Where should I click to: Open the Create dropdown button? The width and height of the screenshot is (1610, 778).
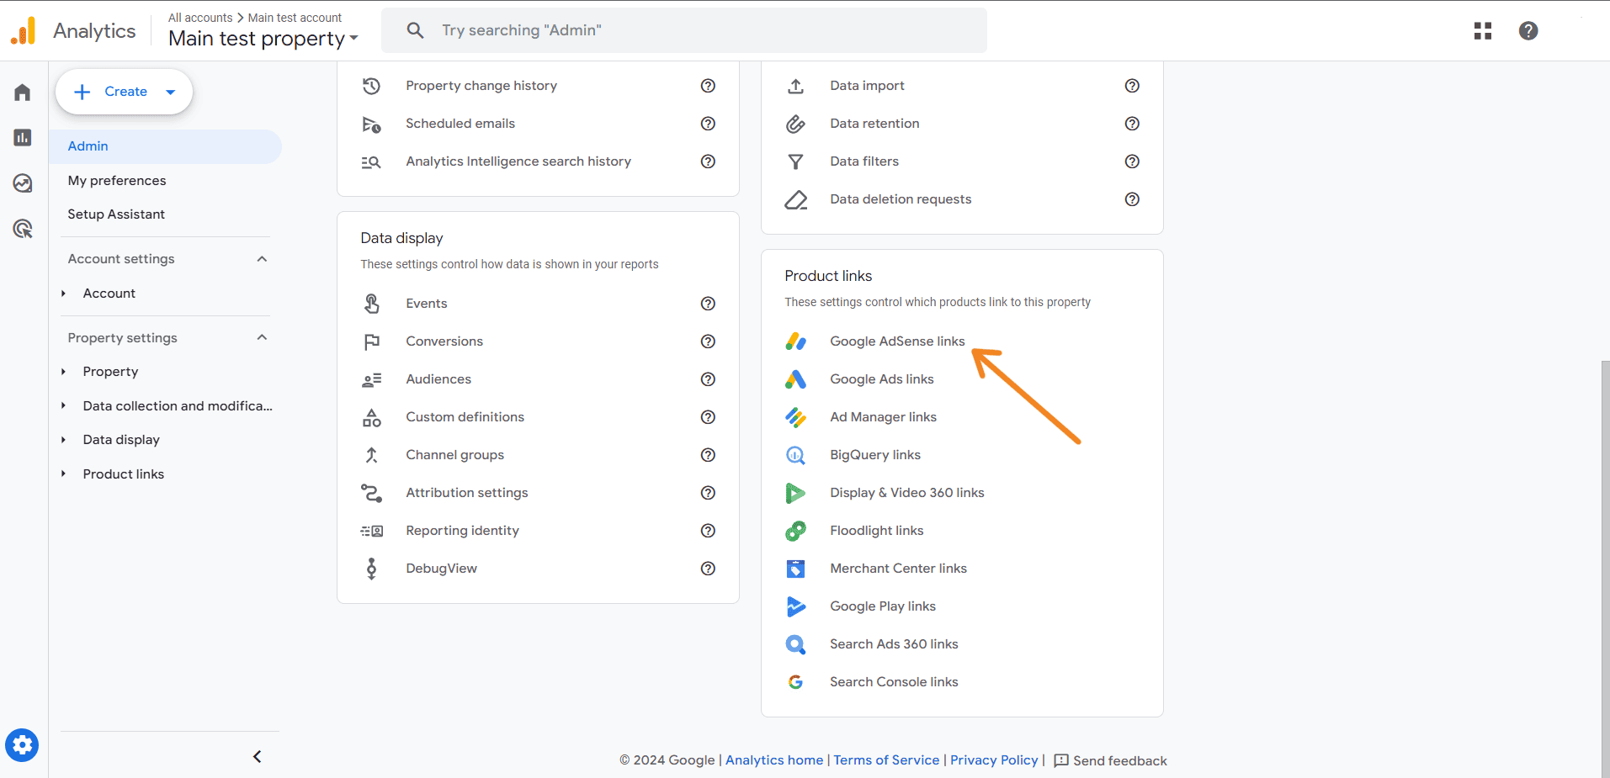tap(124, 92)
